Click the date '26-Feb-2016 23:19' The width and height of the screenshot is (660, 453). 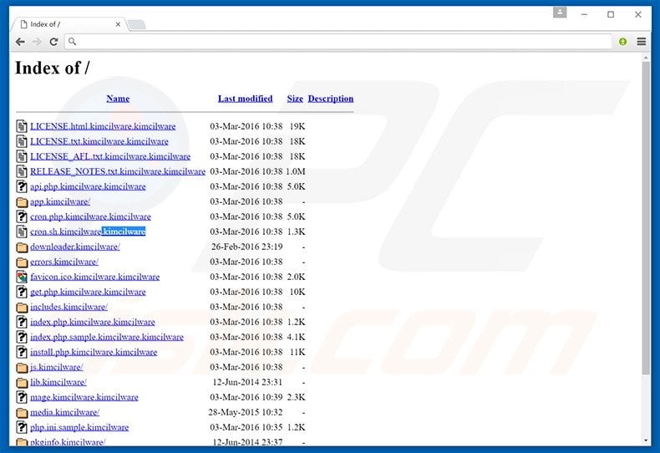pos(246,247)
